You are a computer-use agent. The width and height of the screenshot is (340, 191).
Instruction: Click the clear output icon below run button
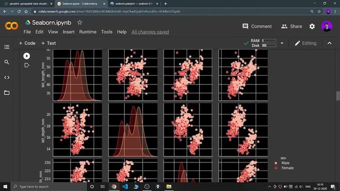point(27,65)
